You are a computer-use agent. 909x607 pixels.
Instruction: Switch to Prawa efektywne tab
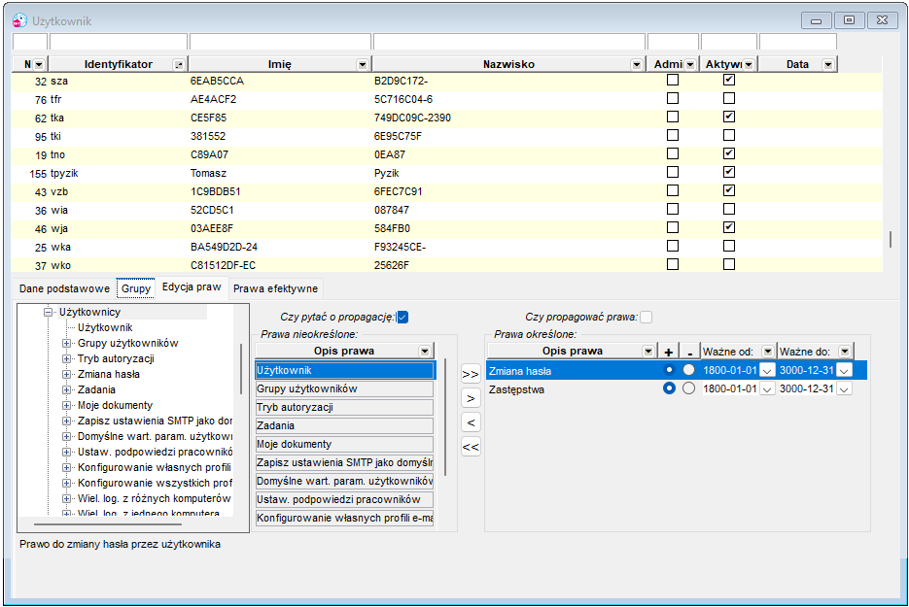pyautogui.click(x=275, y=288)
